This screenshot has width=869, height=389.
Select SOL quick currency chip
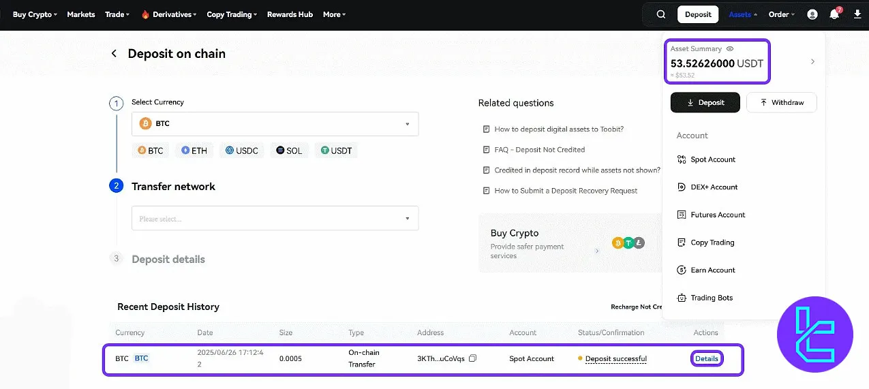tap(289, 151)
